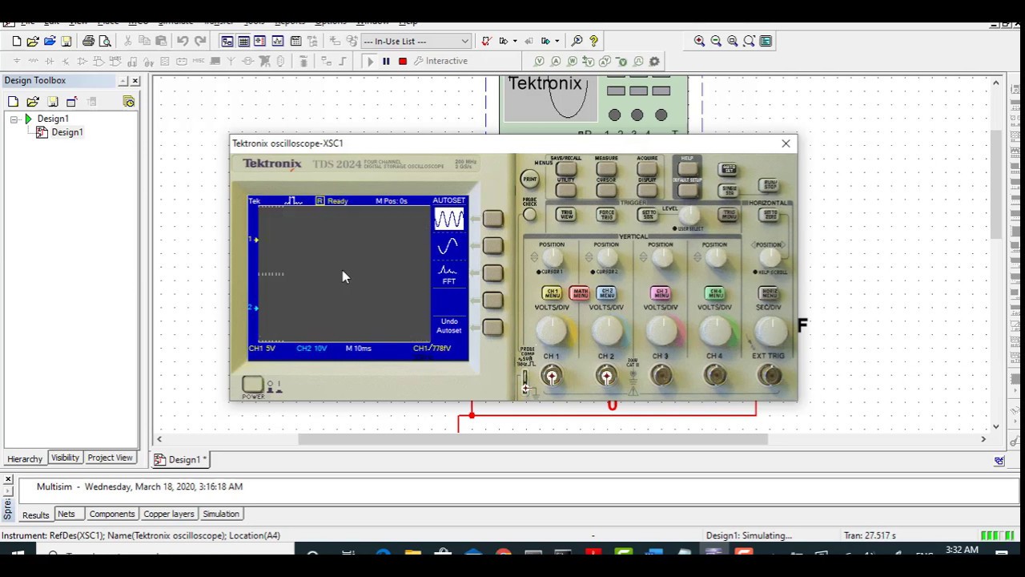This screenshot has width=1025, height=577.
Task: Switch to the Hierarchy tab
Action: click(25, 458)
